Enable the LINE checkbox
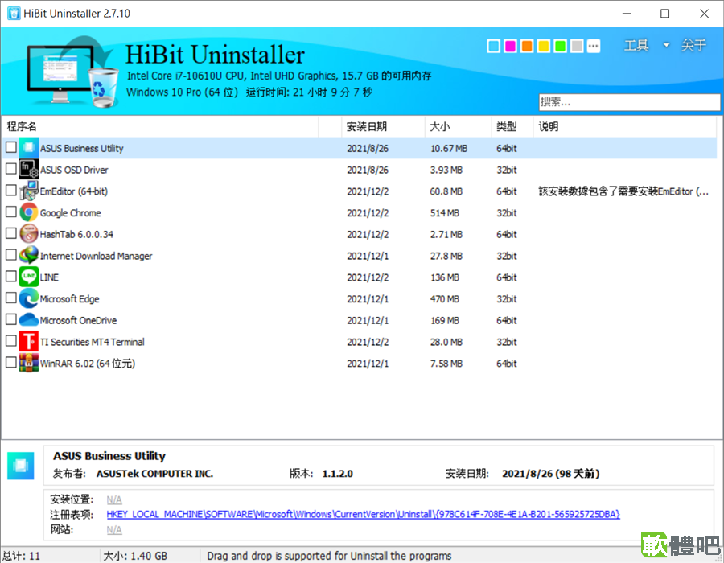 (x=11, y=277)
